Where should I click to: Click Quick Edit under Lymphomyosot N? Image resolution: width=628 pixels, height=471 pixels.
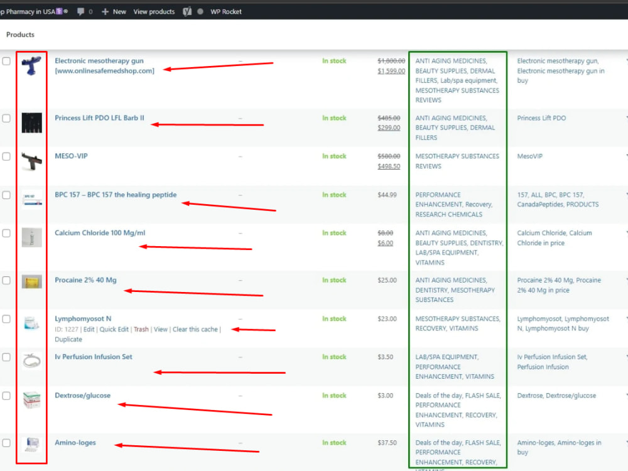(114, 329)
